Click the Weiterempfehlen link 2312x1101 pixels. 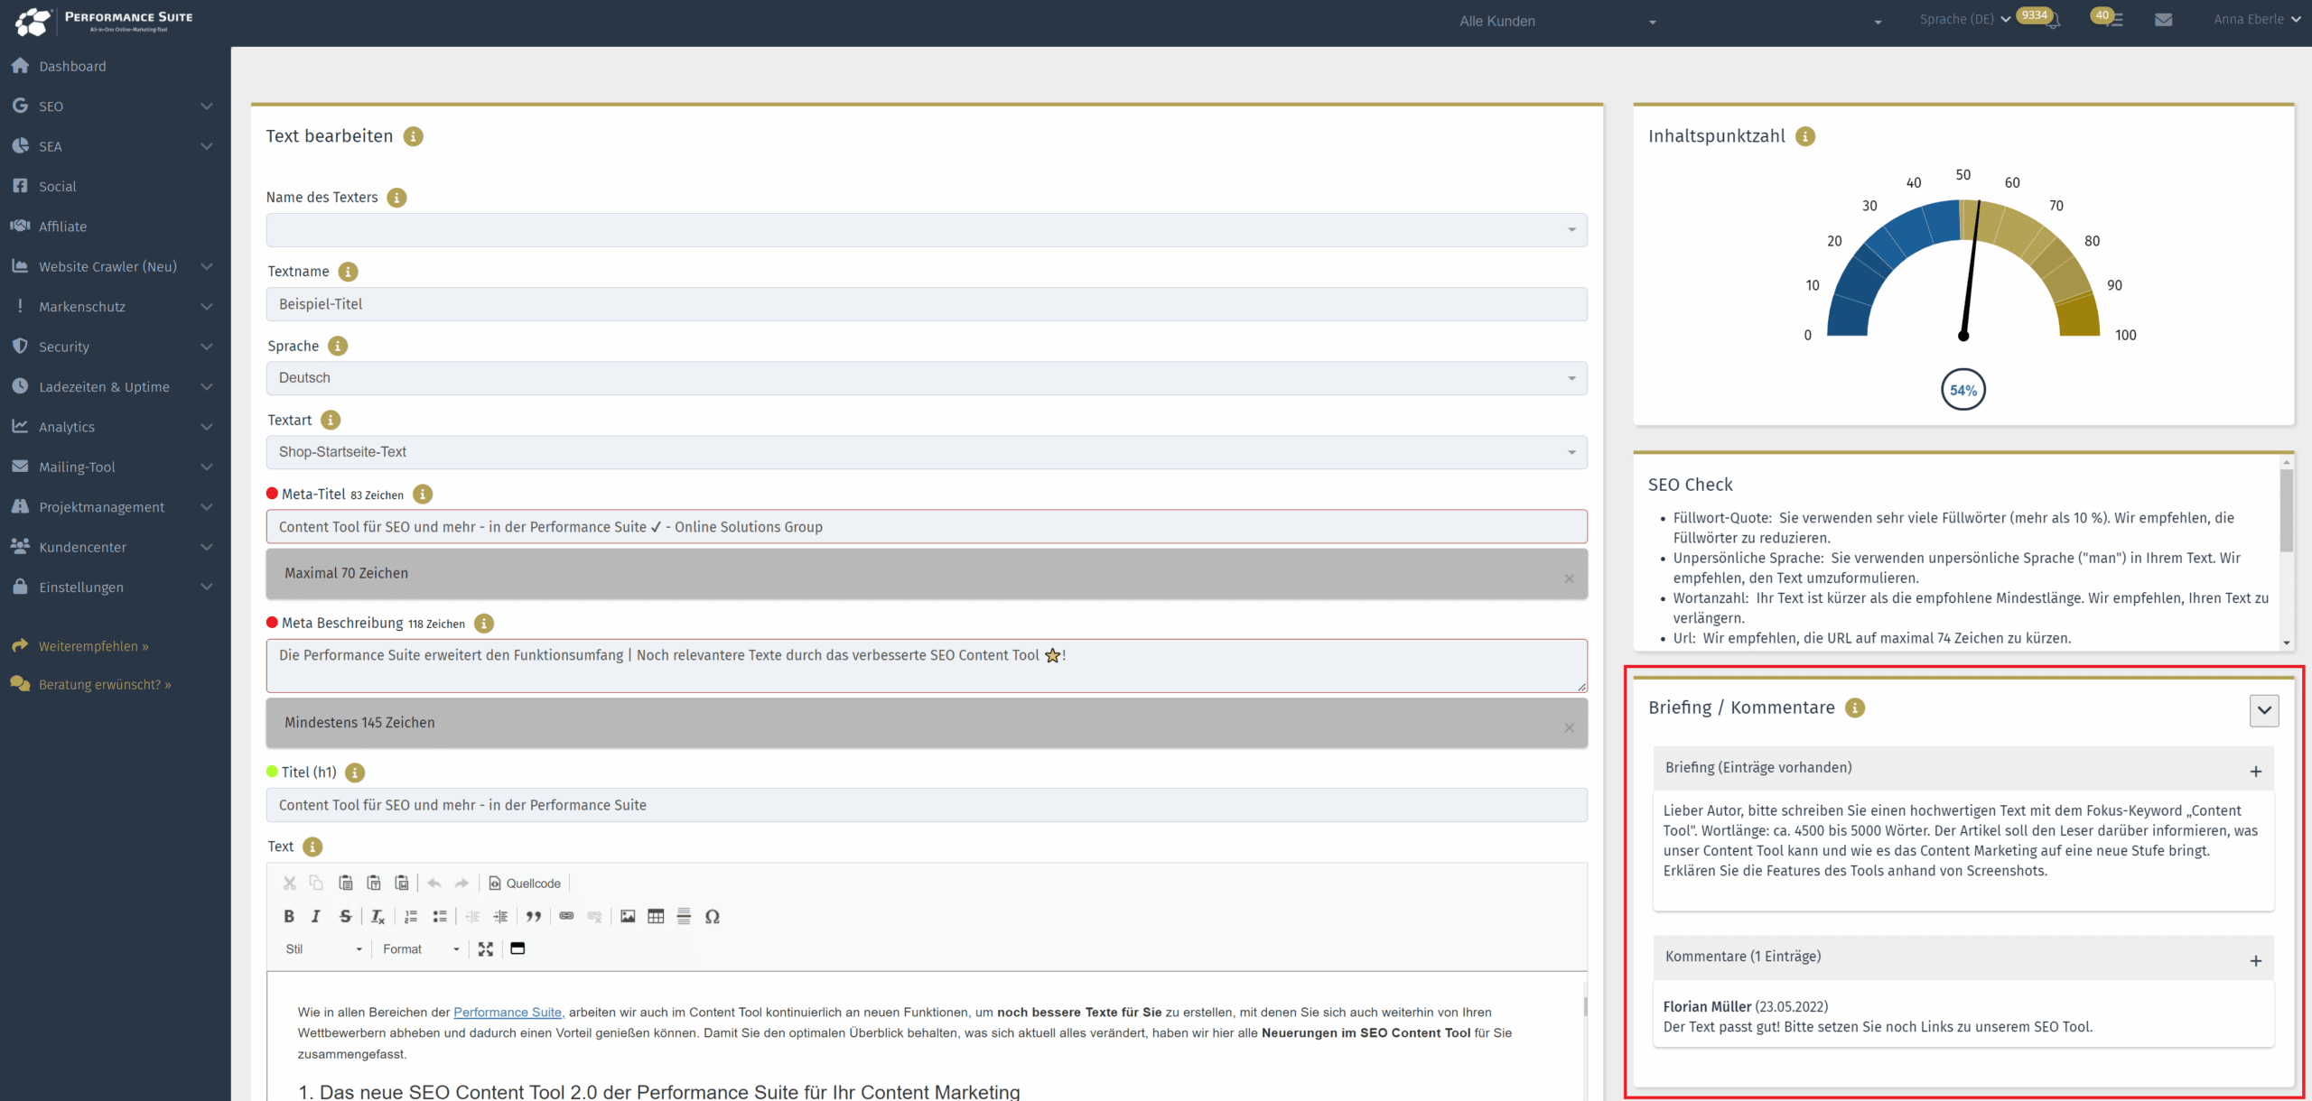pyautogui.click(x=93, y=646)
